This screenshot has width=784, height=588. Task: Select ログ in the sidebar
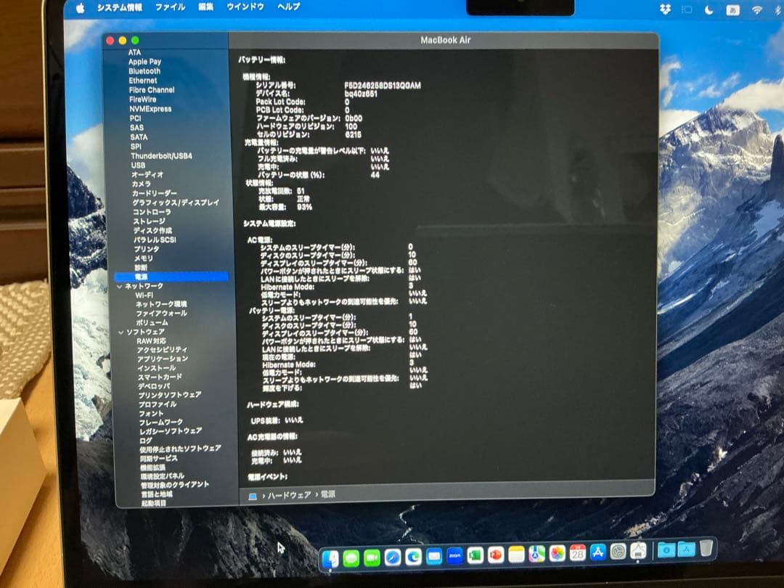pyautogui.click(x=145, y=441)
